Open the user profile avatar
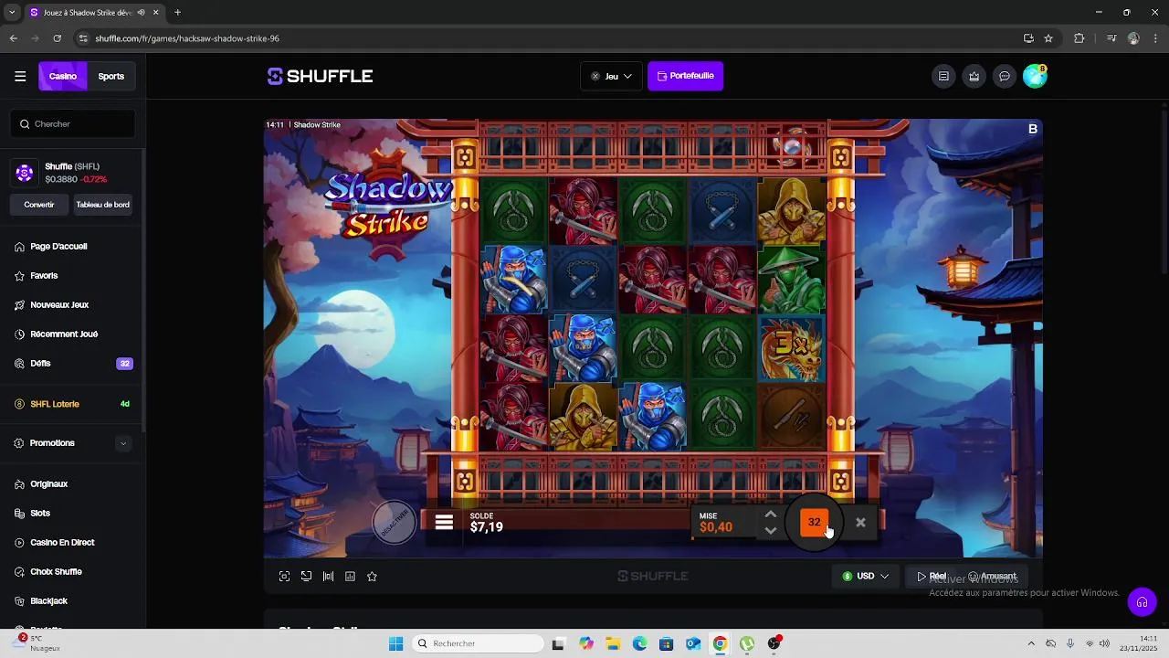The image size is (1169, 658). coord(1035,77)
